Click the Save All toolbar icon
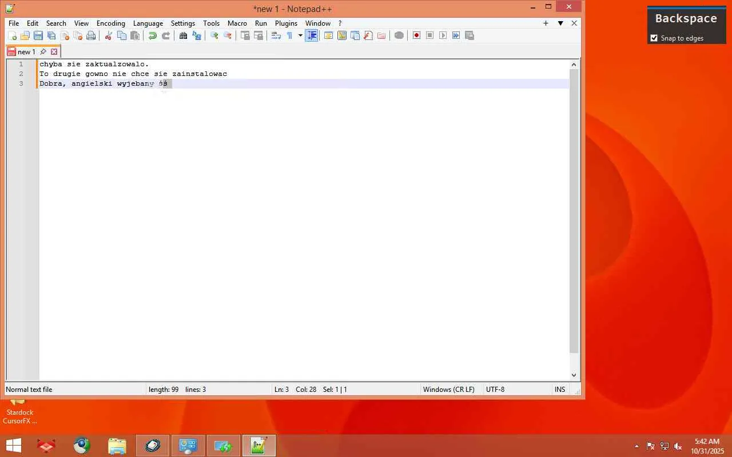 [51, 35]
